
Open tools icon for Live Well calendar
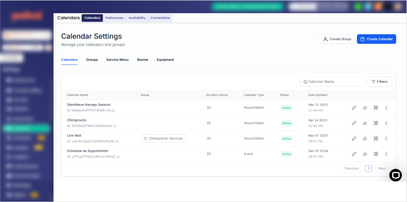coord(375,139)
